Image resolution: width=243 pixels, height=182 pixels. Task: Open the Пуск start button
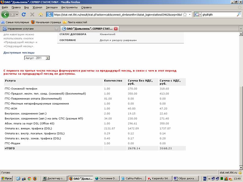[7, 178]
